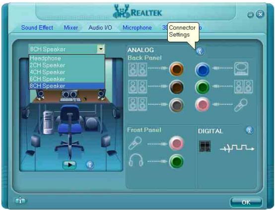Click the DIGITAL section heading

point(210,131)
